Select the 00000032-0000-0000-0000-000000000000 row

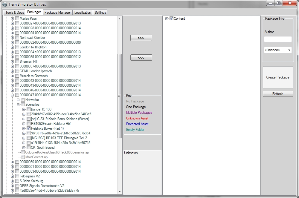(50, 42)
